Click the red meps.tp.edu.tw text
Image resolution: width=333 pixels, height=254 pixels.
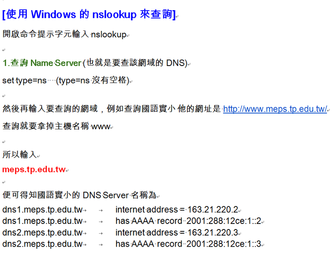(x=34, y=169)
